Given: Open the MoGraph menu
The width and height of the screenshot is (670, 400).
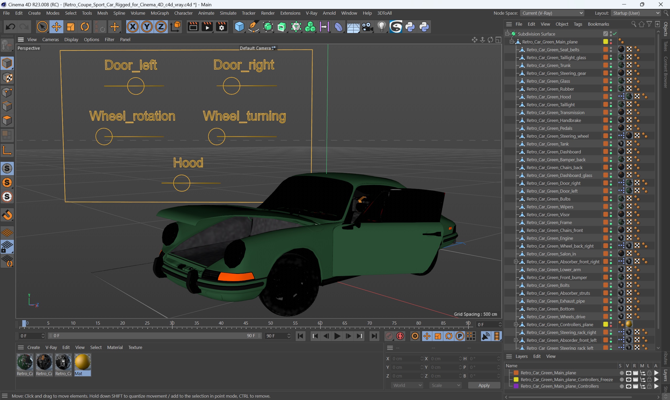Looking at the screenshot, I should [x=159, y=13].
